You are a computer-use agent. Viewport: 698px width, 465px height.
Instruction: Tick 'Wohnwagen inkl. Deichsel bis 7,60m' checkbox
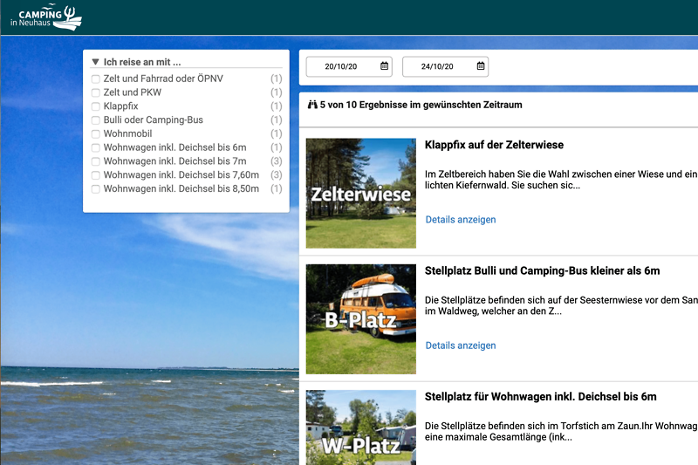point(96,175)
